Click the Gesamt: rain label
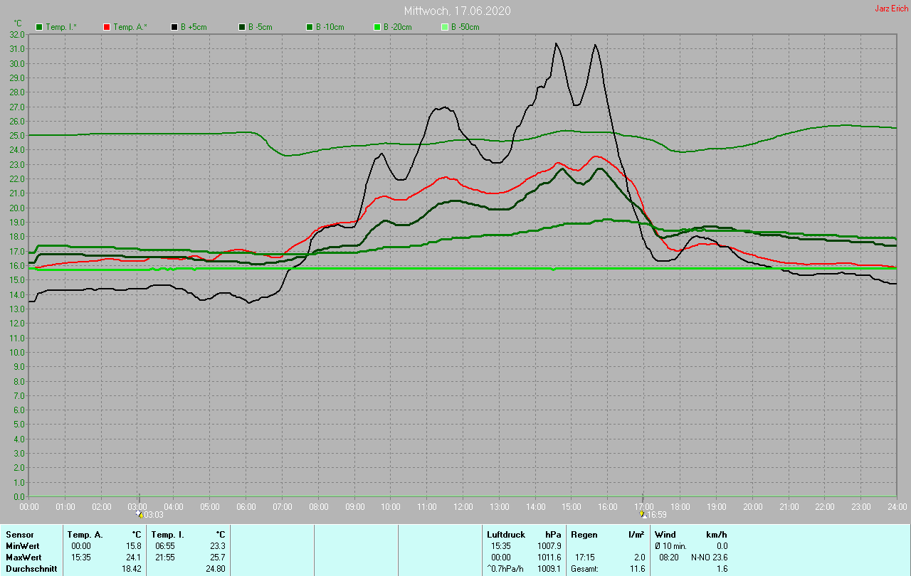The image size is (911, 576). 585,569
